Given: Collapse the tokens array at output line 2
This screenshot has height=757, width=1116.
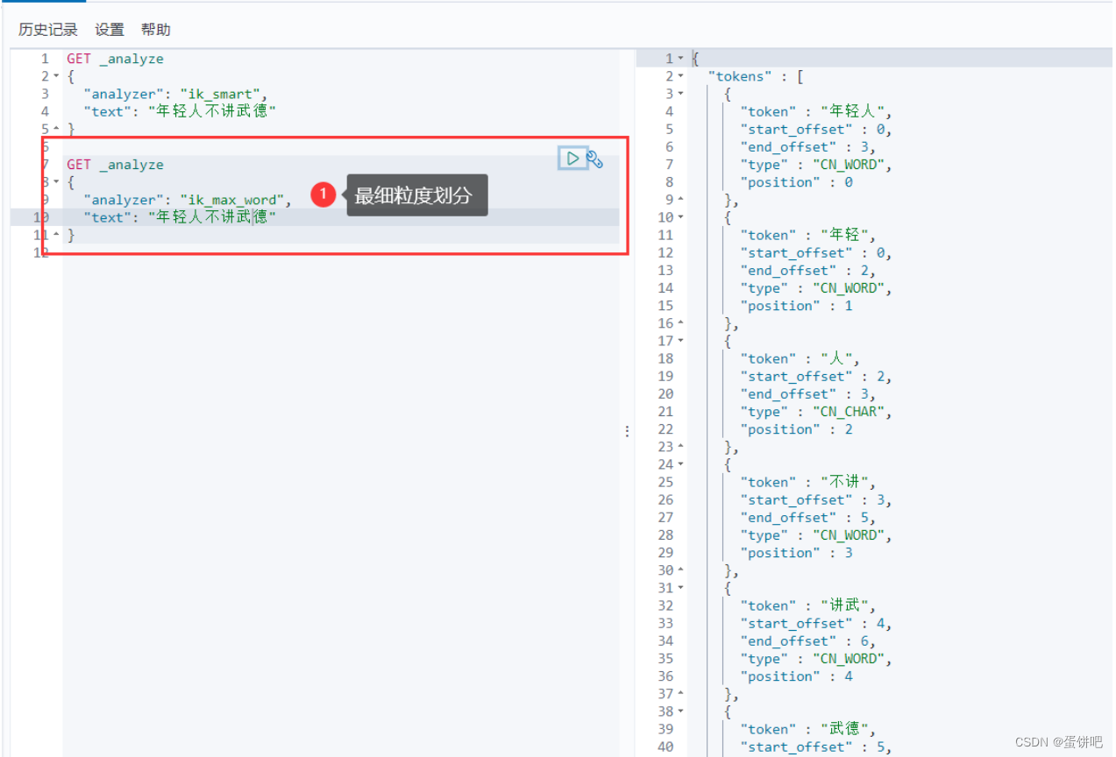Looking at the screenshot, I should pos(680,76).
